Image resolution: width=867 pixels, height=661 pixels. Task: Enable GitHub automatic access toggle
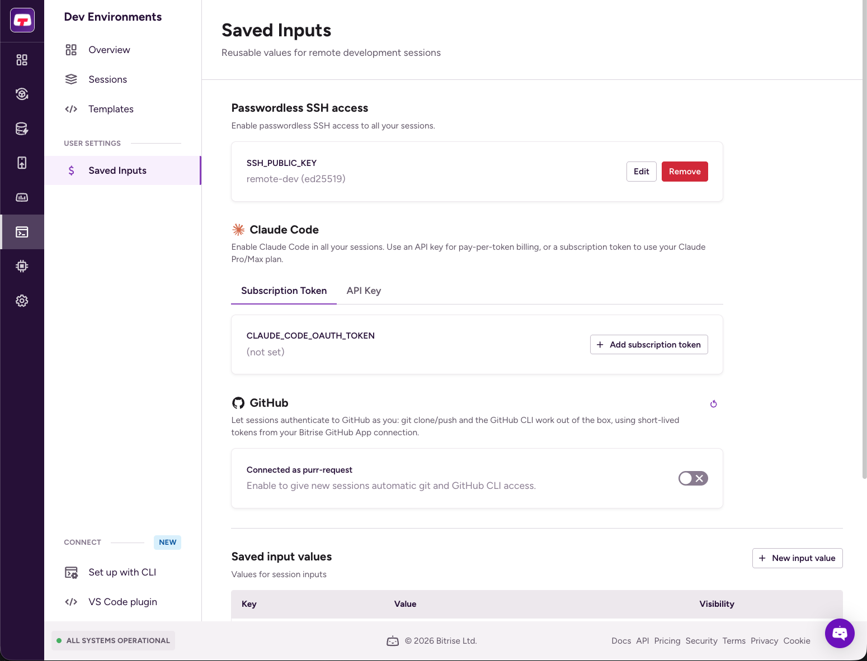[693, 478]
